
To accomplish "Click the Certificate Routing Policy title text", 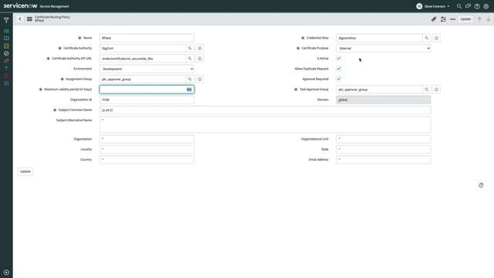I will point(52,17).
